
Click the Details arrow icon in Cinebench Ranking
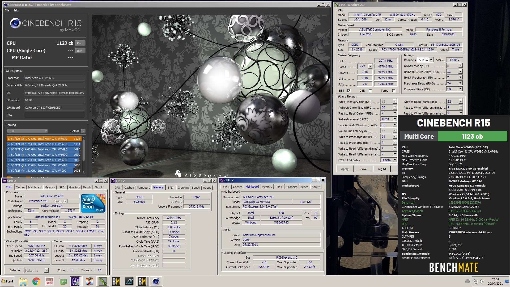point(83,131)
